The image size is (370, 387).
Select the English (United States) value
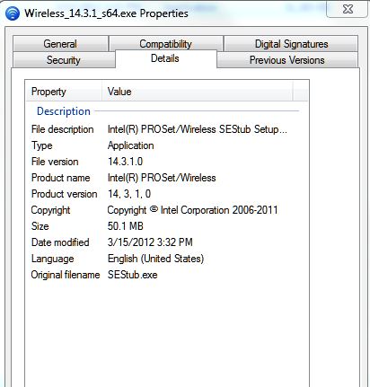click(x=155, y=259)
